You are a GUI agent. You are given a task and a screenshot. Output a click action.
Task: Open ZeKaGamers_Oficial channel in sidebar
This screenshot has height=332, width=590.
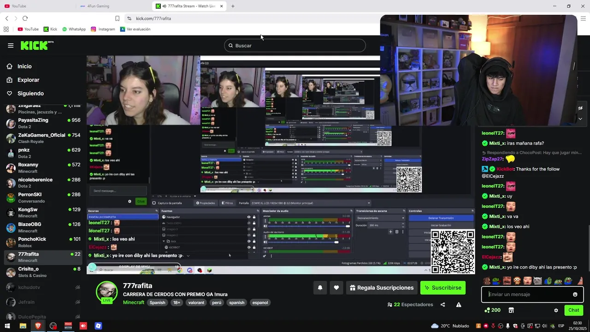(43, 138)
